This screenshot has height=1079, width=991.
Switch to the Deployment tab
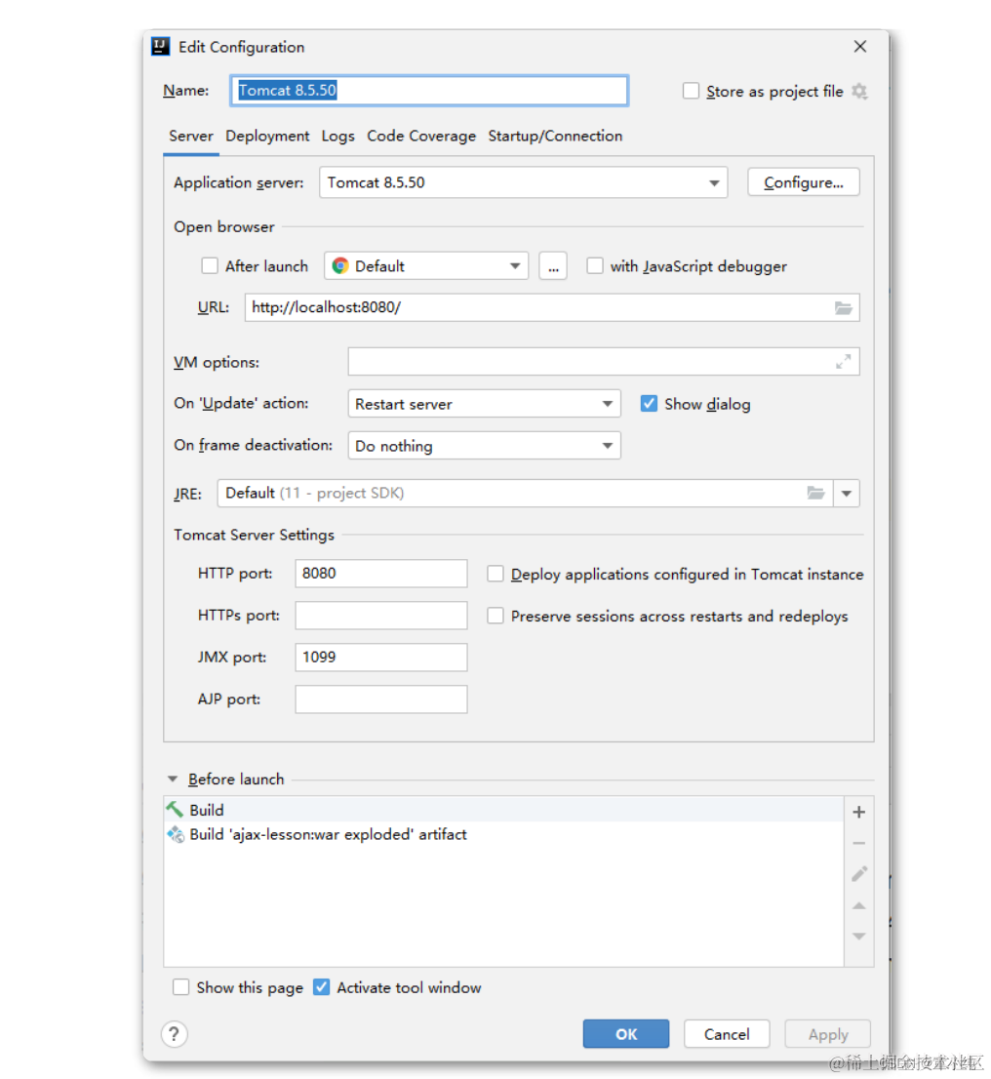pyautogui.click(x=267, y=136)
